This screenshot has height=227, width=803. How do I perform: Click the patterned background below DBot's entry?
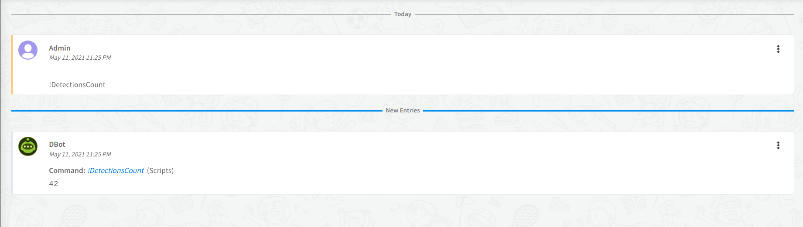click(393, 211)
